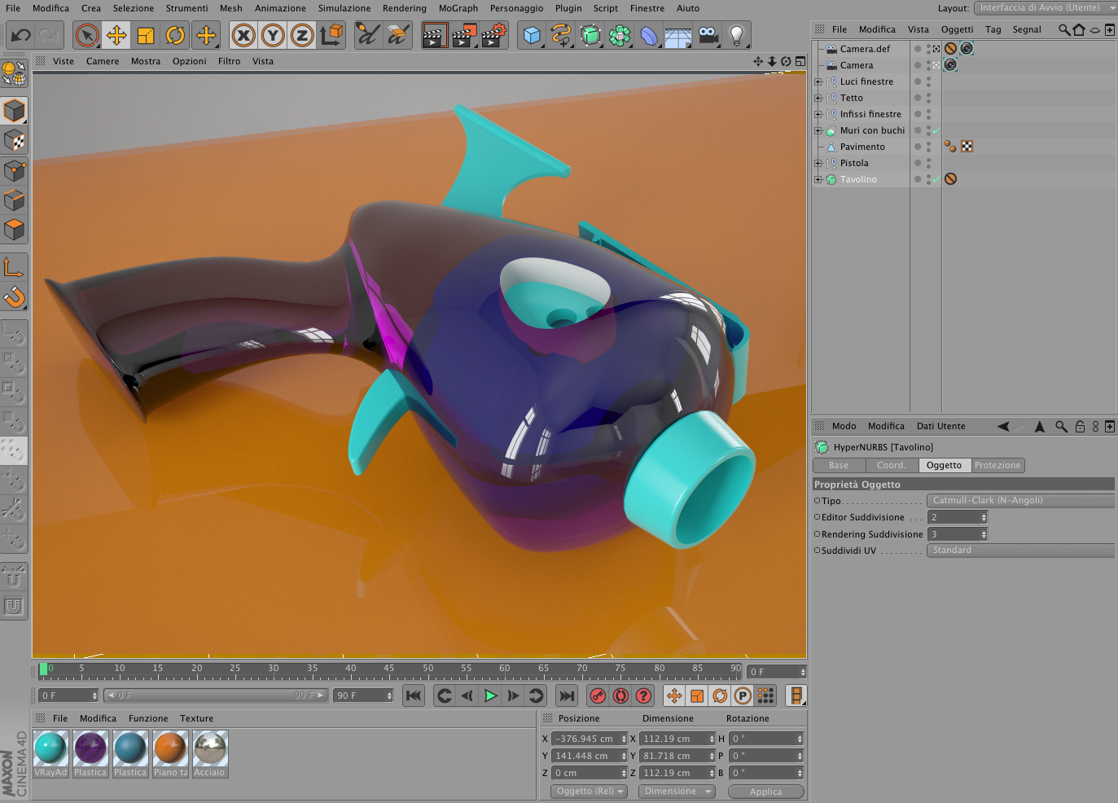This screenshot has width=1118, height=803.
Task: Play the animation forward
Action: click(x=490, y=695)
